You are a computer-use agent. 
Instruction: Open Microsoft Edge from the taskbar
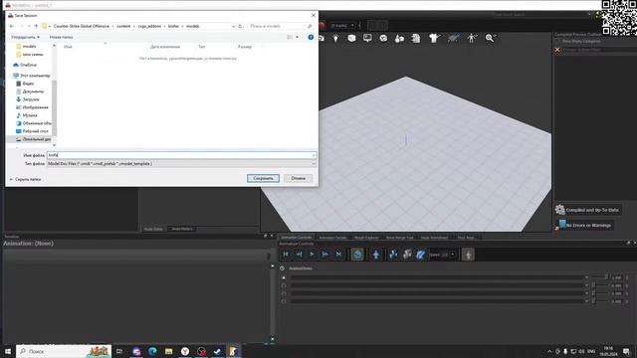click(x=152, y=351)
